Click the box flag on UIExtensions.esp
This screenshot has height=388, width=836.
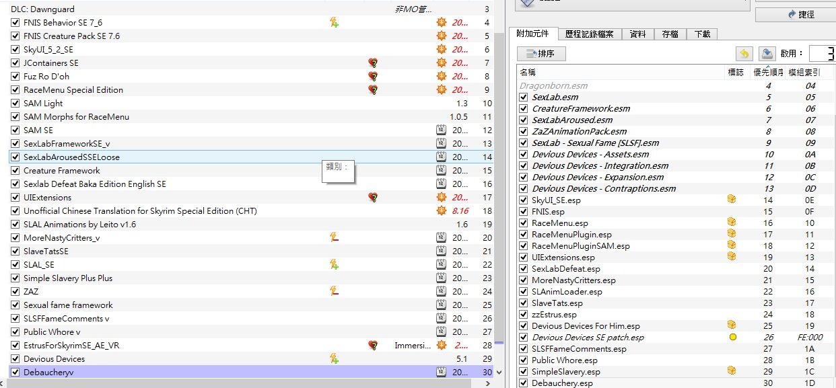[732, 256]
